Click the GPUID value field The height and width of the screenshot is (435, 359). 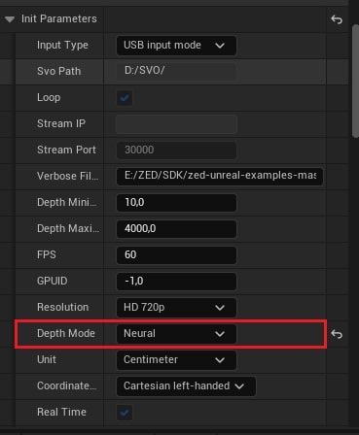[176, 282]
